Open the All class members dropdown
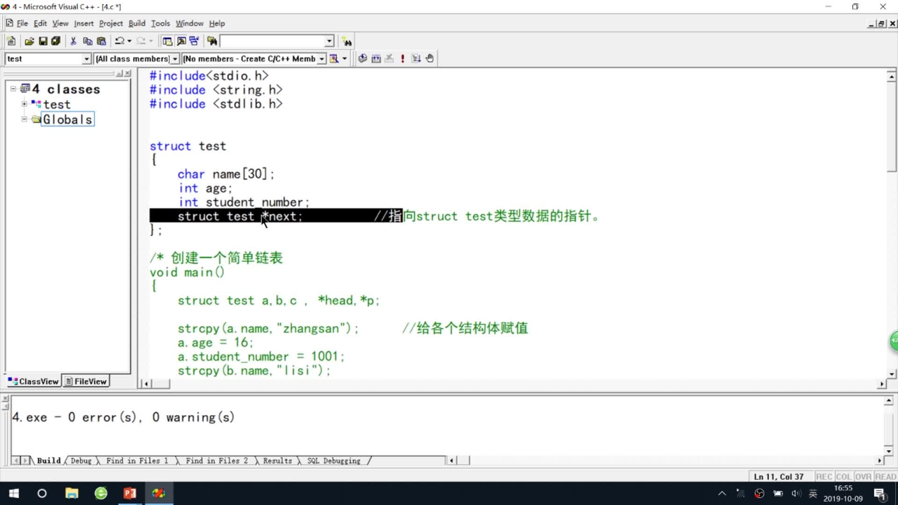The image size is (898, 505). coord(175,59)
